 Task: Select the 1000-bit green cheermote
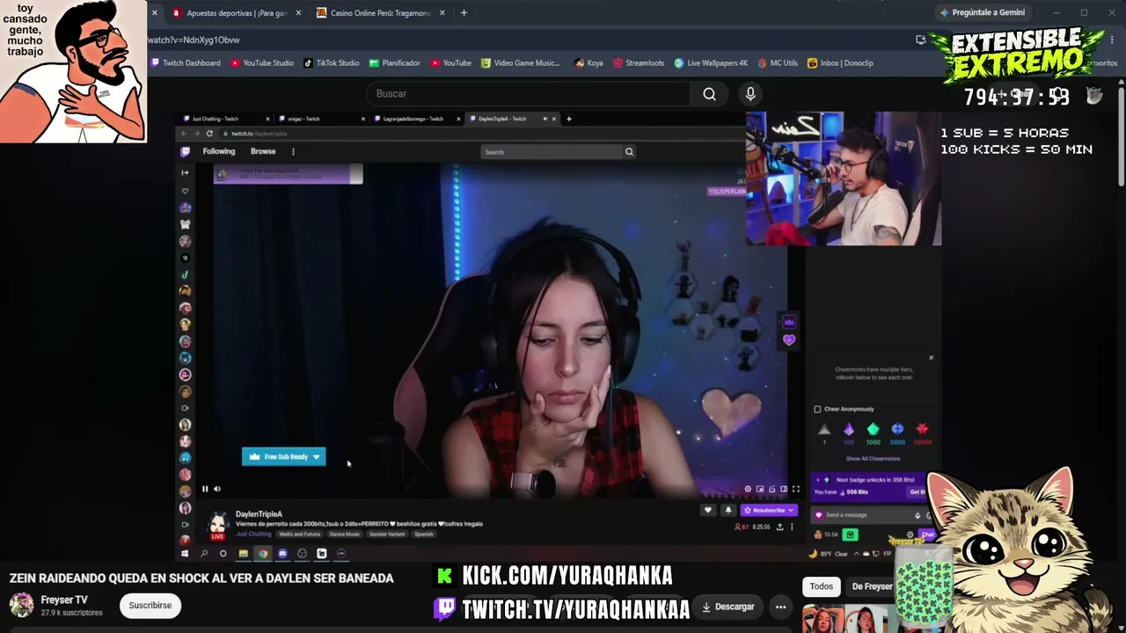(x=873, y=429)
